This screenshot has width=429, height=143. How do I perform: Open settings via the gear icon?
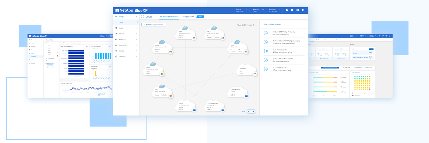click(292, 10)
